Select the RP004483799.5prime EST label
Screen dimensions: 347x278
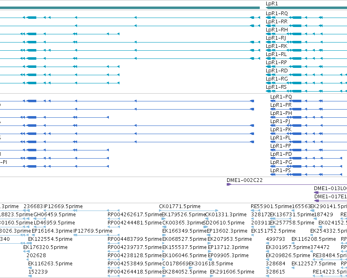[x=135, y=239]
